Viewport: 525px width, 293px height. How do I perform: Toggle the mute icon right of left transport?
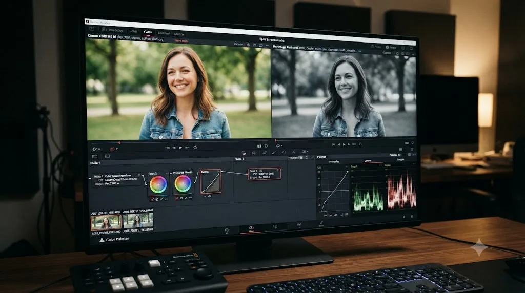(266, 146)
